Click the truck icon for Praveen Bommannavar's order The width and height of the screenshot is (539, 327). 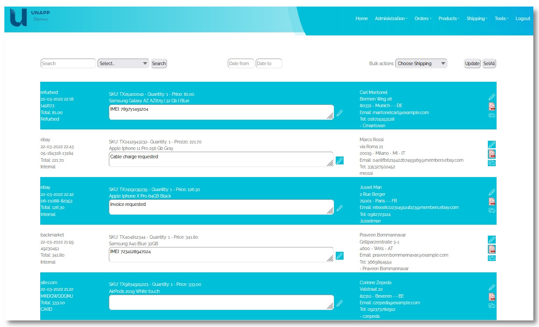(x=492, y=258)
